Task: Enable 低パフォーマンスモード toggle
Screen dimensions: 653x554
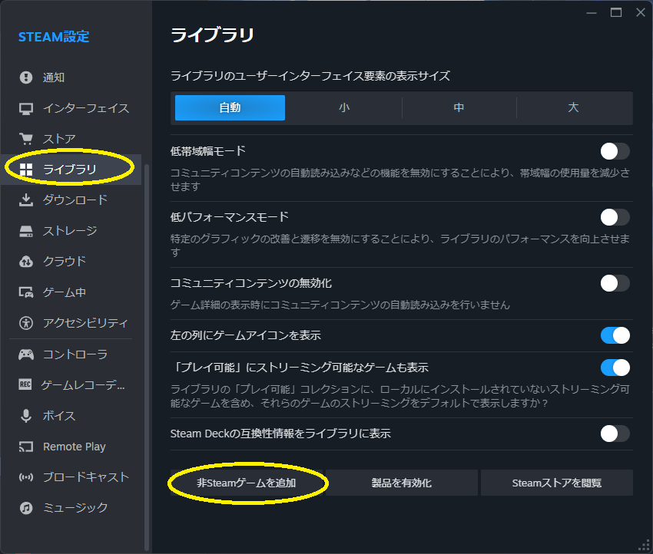Action: tap(615, 217)
